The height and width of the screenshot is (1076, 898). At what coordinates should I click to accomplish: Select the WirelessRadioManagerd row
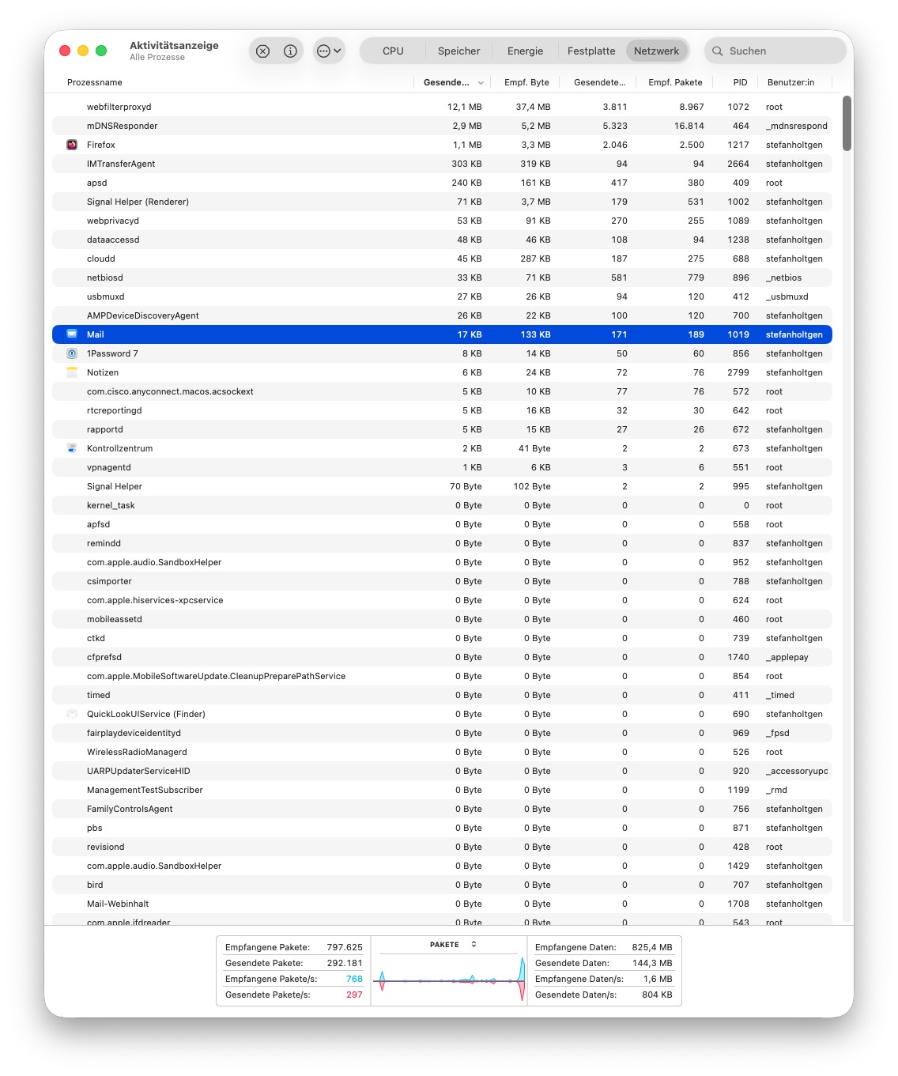click(442, 752)
